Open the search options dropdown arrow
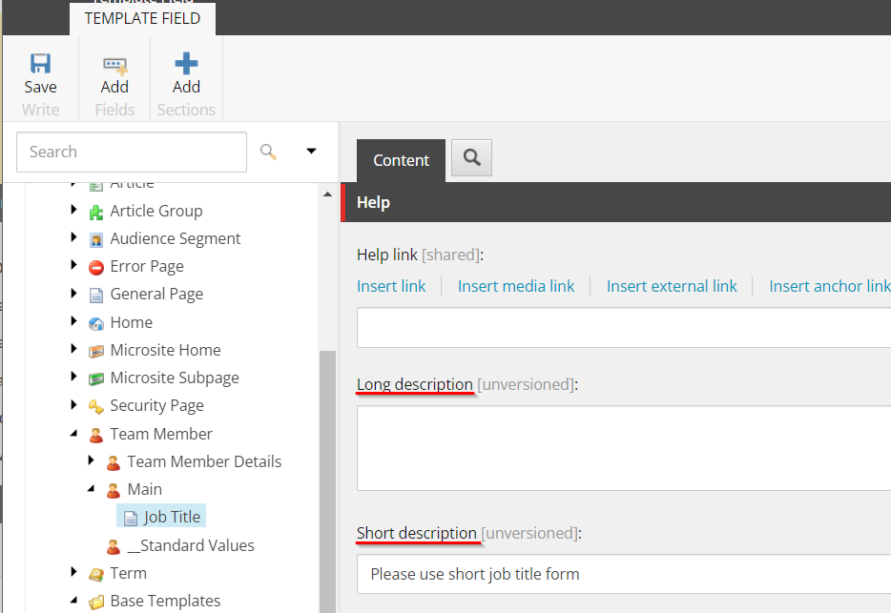The height and width of the screenshot is (613, 891). point(311,152)
